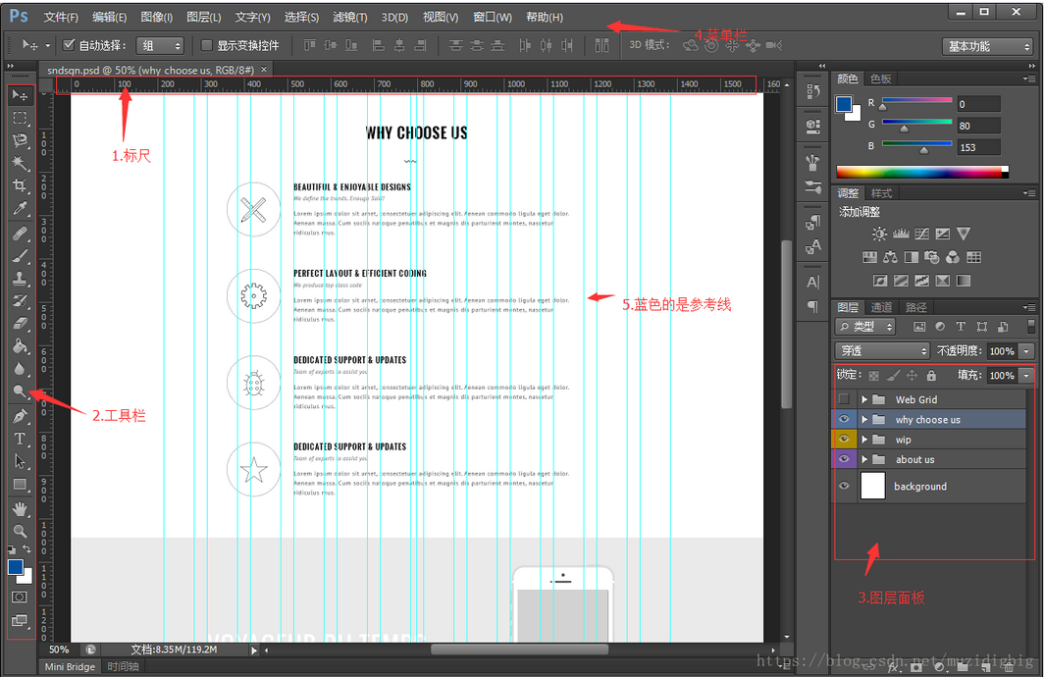Viewport: 1044px width, 677px height.
Task: Select the Path Selection tool
Action: click(x=20, y=461)
